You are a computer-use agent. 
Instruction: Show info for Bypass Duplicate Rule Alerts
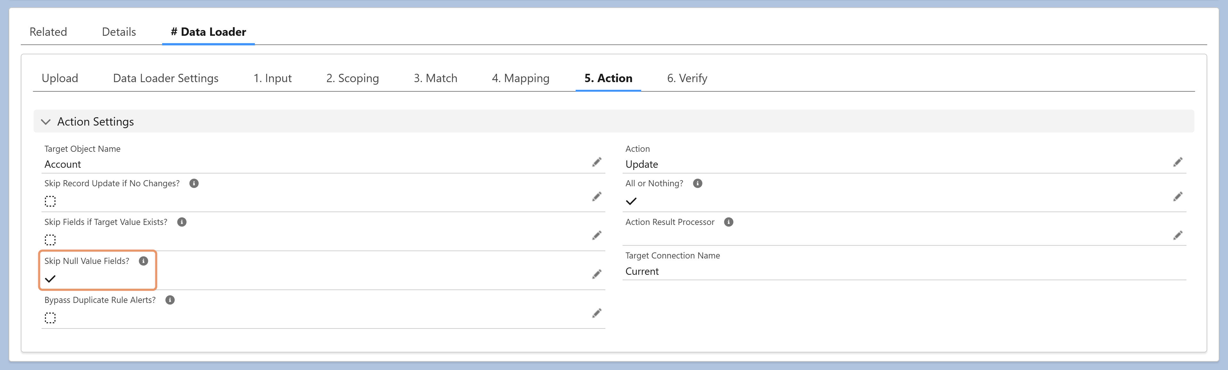[x=170, y=300]
